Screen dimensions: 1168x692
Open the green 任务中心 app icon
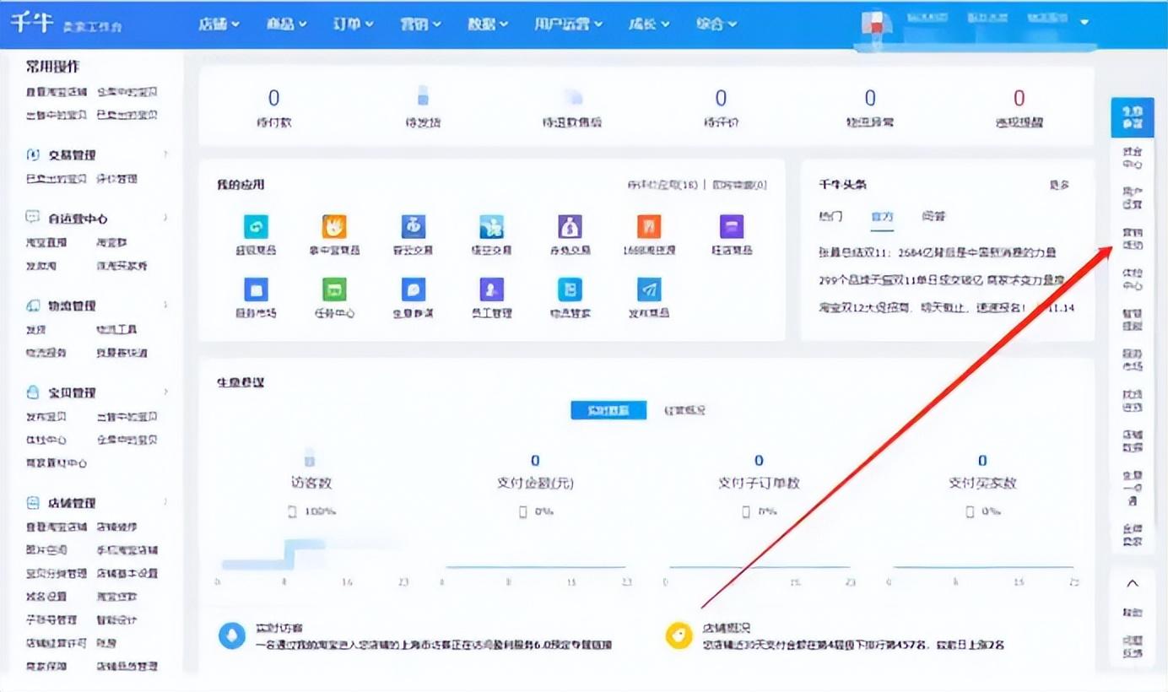click(334, 290)
